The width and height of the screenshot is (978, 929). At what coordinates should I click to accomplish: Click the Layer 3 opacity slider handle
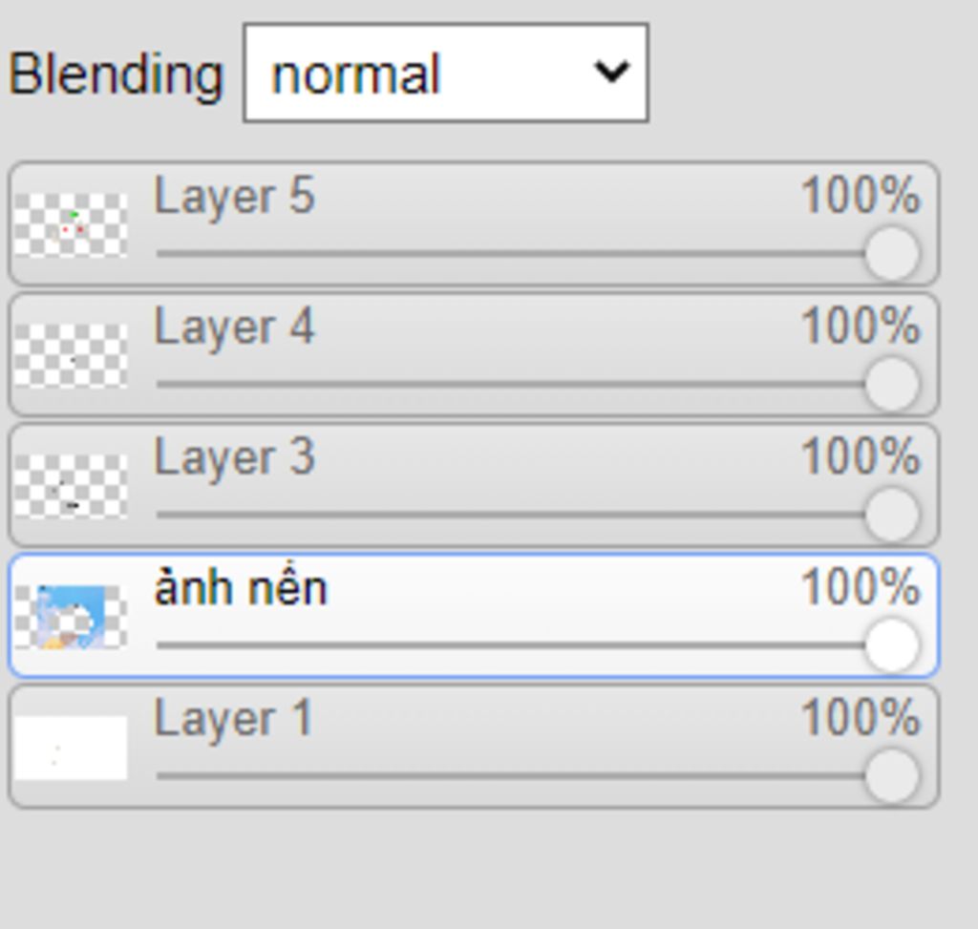click(x=892, y=515)
